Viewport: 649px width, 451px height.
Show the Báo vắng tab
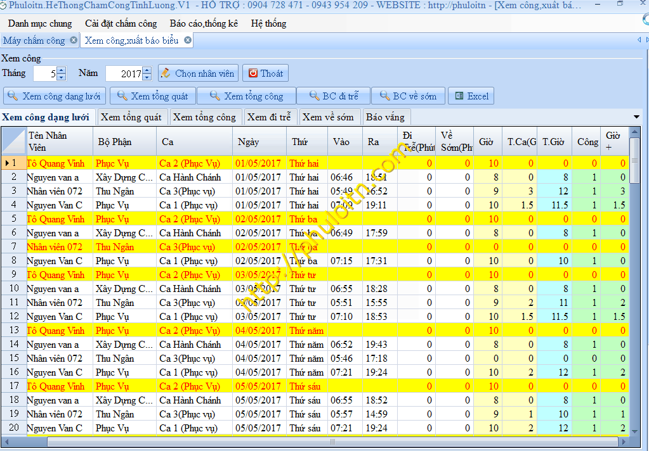(x=385, y=117)
